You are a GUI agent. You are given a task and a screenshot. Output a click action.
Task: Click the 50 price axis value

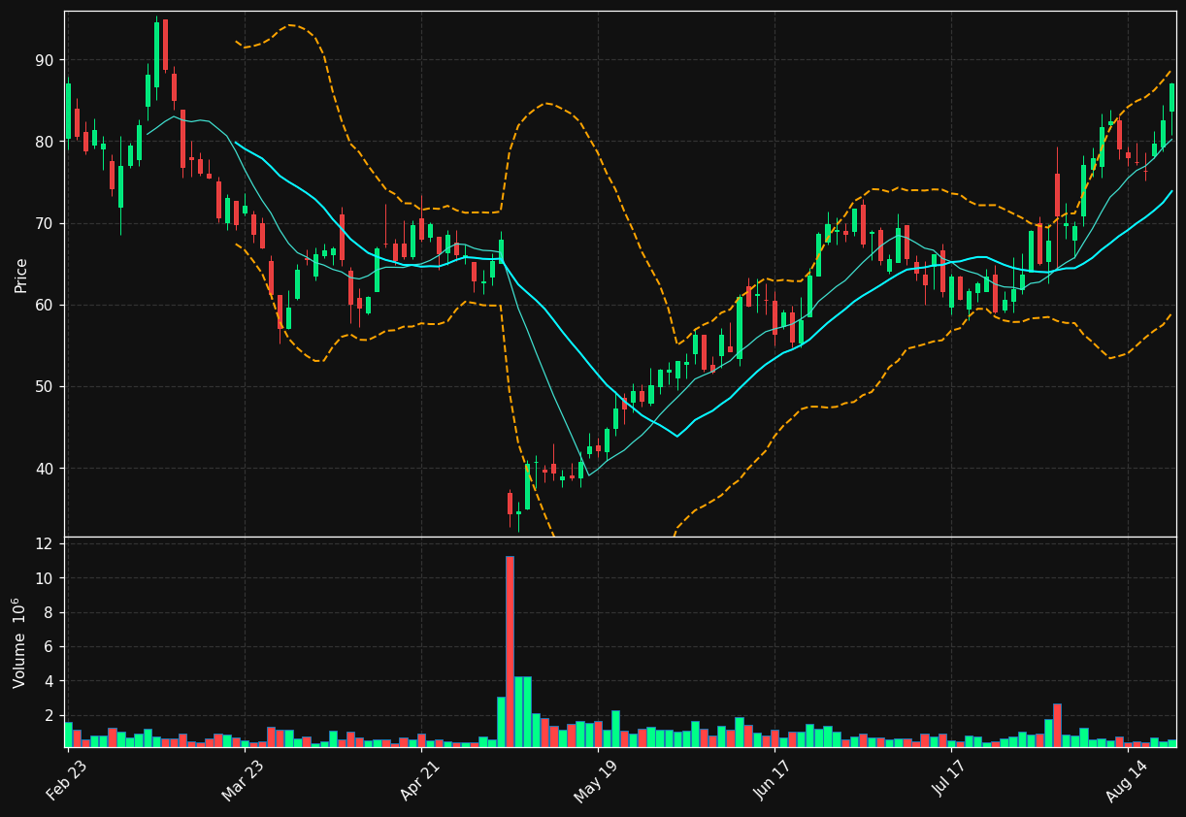[45, 386]
